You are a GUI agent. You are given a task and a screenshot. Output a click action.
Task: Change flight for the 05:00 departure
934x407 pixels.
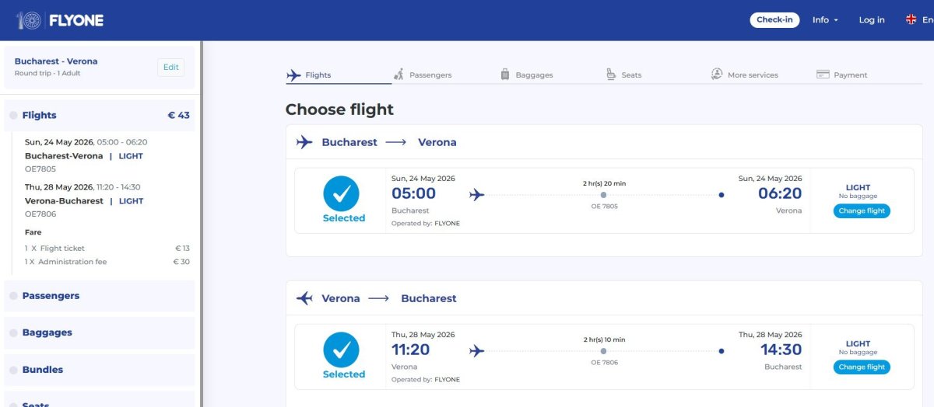[862, 211]
